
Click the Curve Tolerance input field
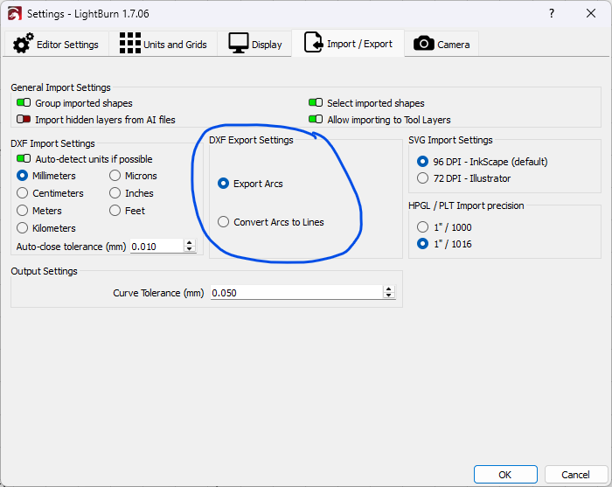click(x=294, y=293)
